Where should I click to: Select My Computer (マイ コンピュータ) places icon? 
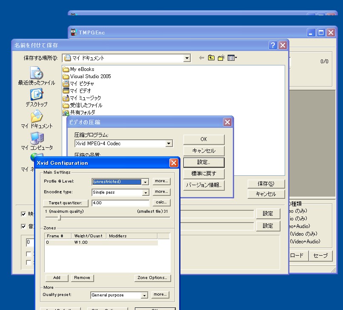pos(37,141)
